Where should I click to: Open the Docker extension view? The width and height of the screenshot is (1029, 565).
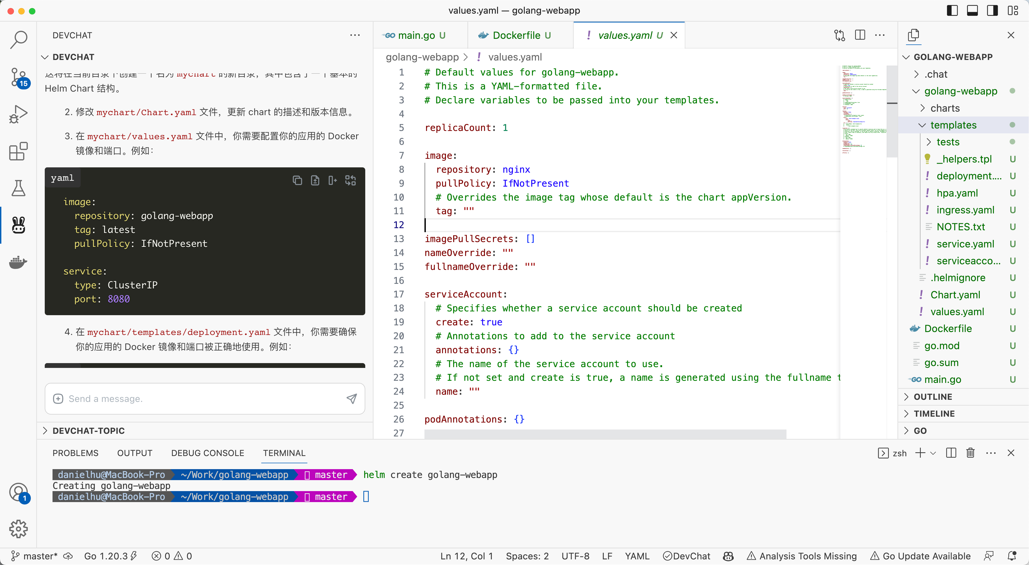[18, 262]
